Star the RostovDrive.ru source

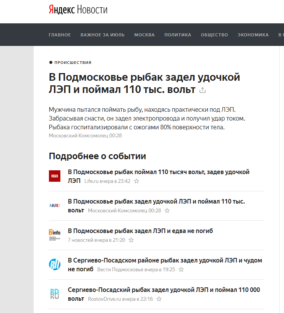159,299
